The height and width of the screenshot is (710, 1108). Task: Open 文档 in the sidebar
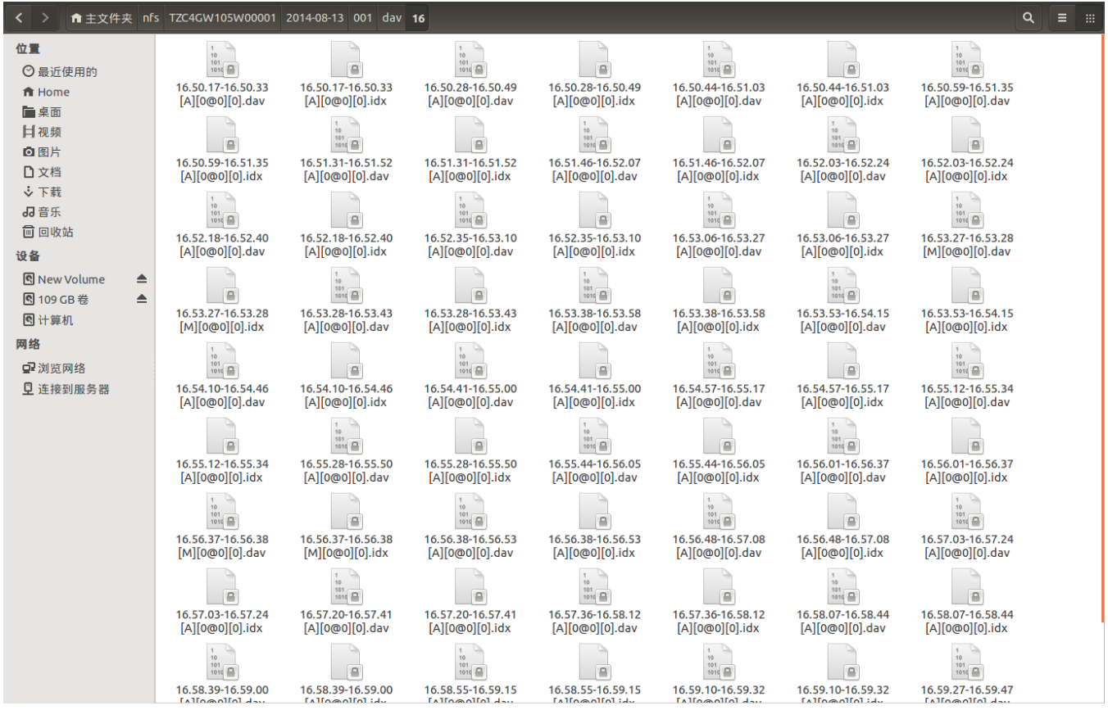(42, 172)
